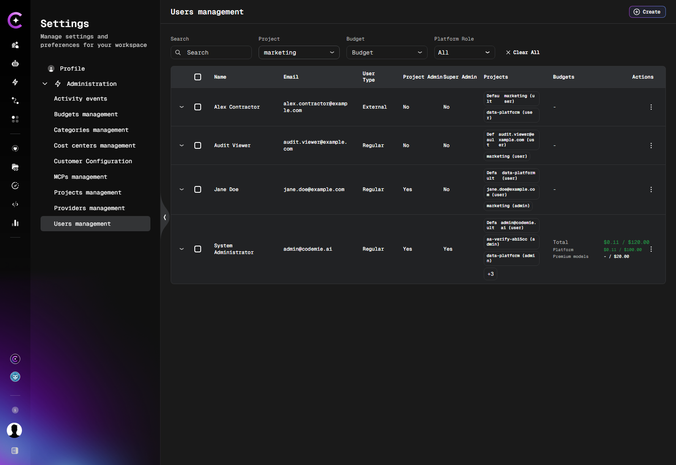
Task: Open actions menu for Jane Doe
Action: tap(651, 189)
